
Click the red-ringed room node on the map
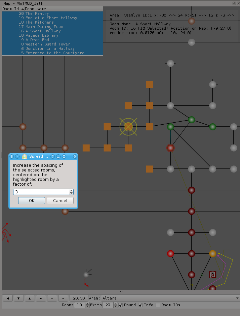click(170, 148)
